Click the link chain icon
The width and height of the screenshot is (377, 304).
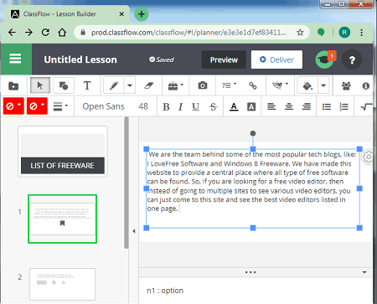(253, 85)
